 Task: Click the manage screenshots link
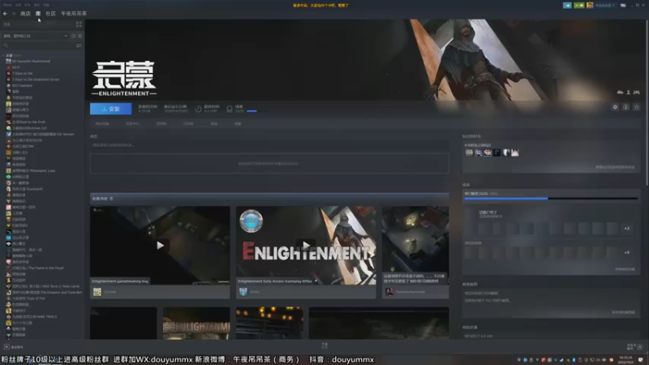click(623, 312)
